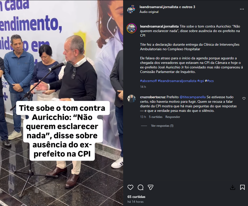The image size is (248, 206).
Task: Open the 'outros 3' collaborators list
Action: tap(188, 7)
